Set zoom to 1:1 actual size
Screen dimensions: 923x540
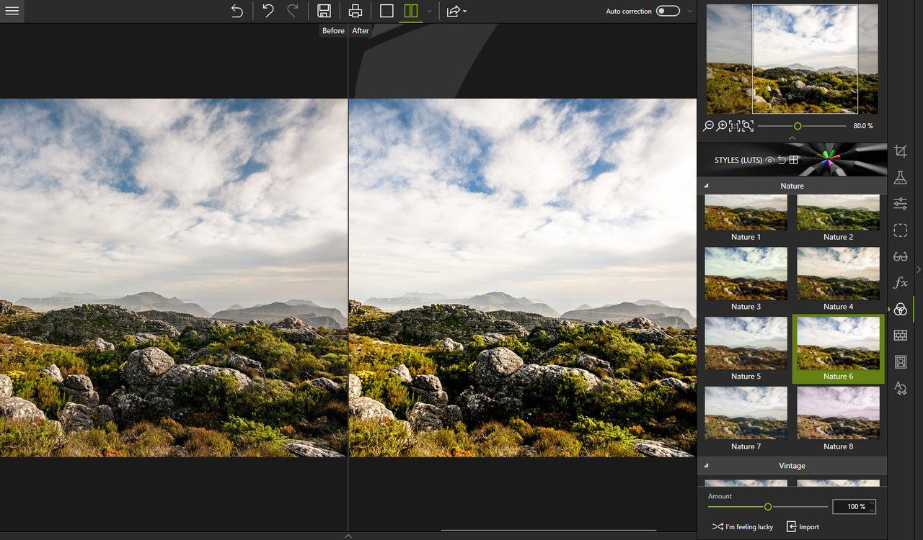tap(734, 126)
